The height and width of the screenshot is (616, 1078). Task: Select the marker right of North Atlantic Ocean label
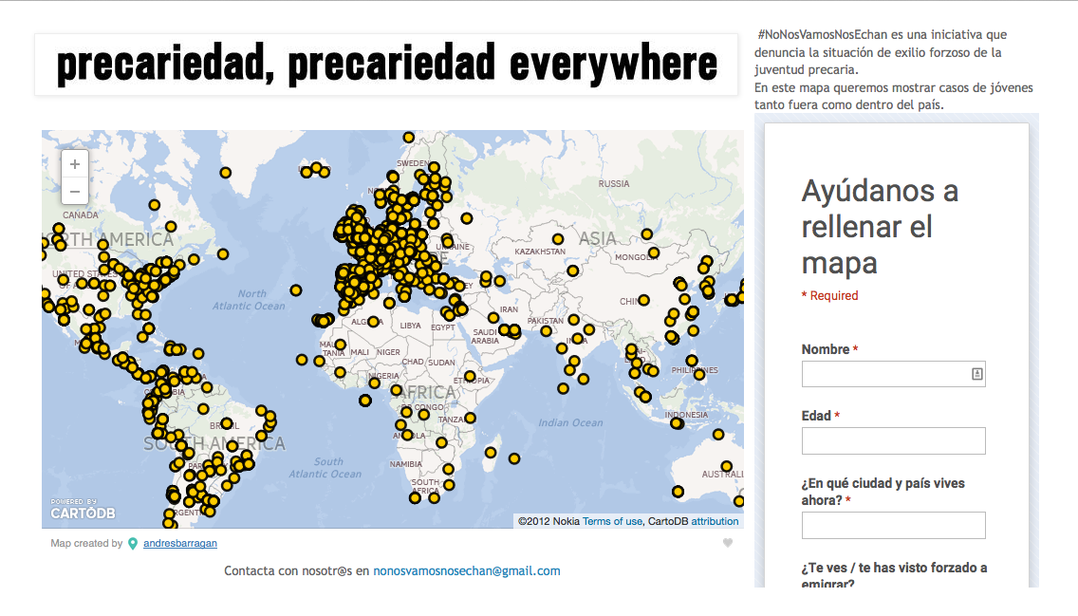pos(296,290)
